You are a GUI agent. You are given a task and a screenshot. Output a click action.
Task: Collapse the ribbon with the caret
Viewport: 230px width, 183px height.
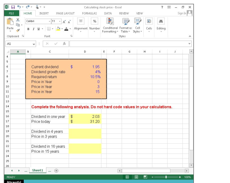tap(190, 36)
